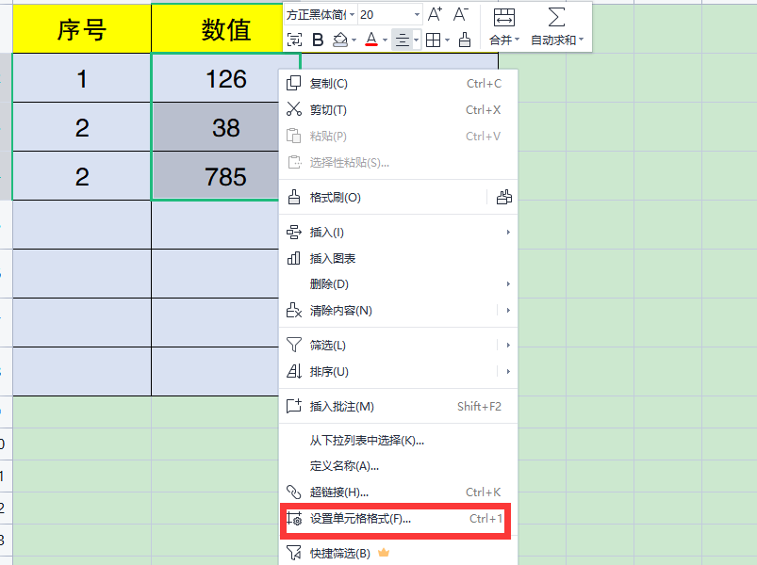Viewport: 757px width, 565px height.
Task: Click the eraser icon next to 清除内容
Action: (293, 310)
